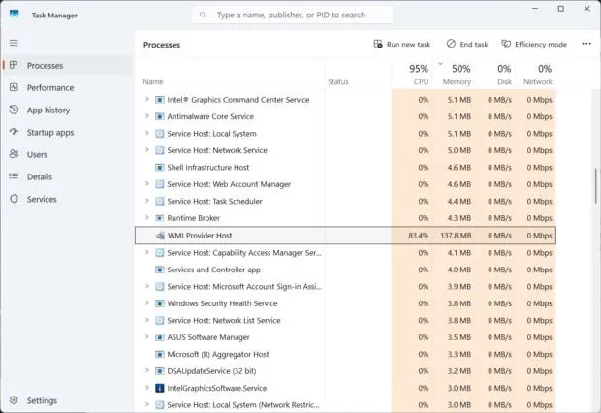Sort by the Network column header
601x413 pixels.
536,74
